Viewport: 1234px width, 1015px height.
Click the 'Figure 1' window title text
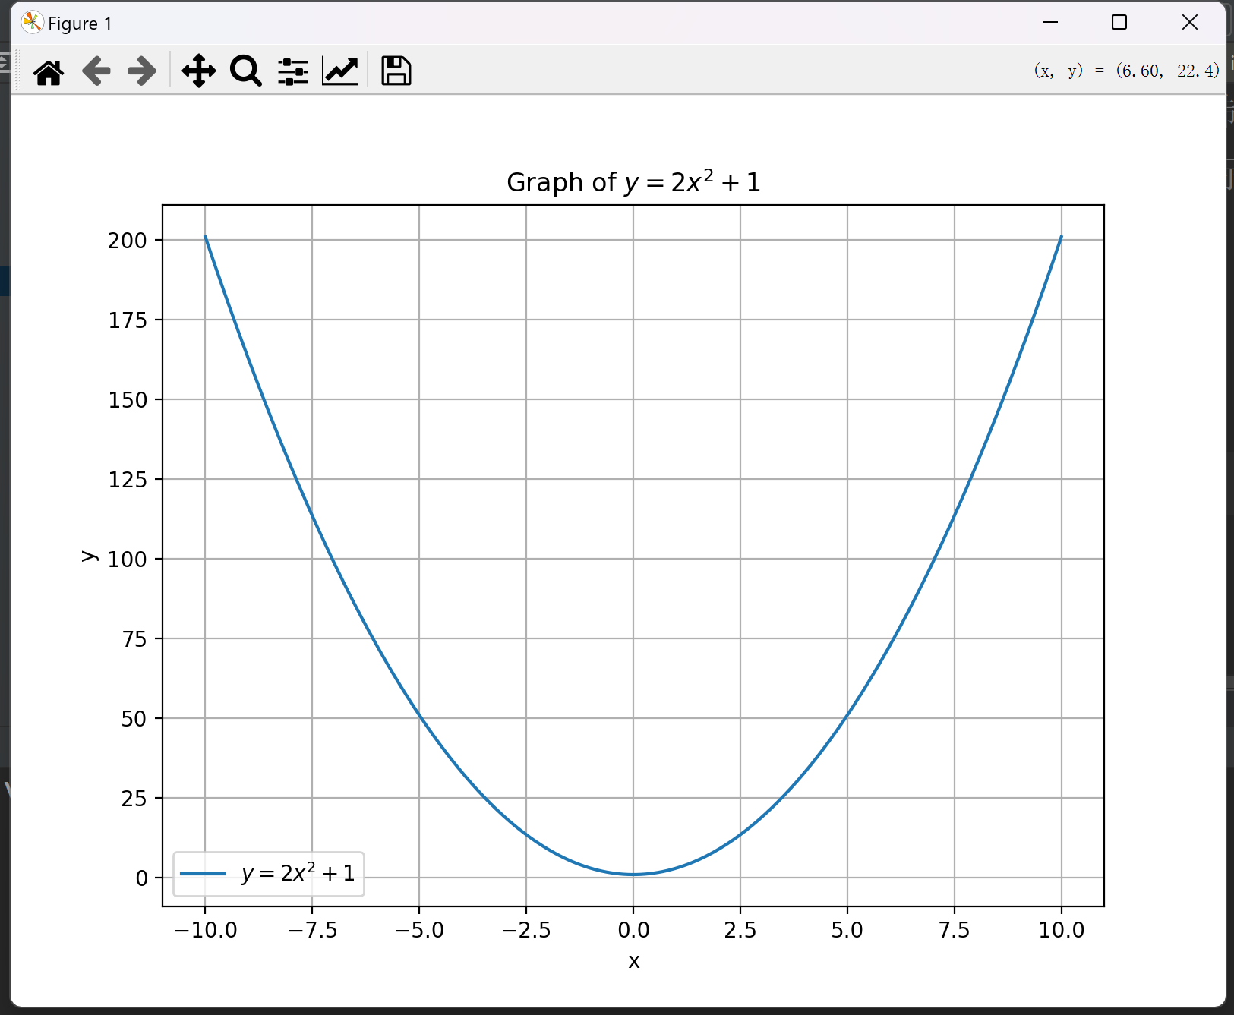[80, 24]
